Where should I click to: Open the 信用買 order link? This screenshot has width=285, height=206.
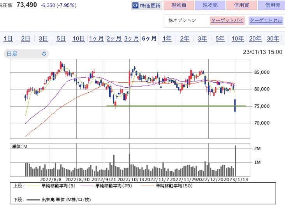click(x=241, y=5)
